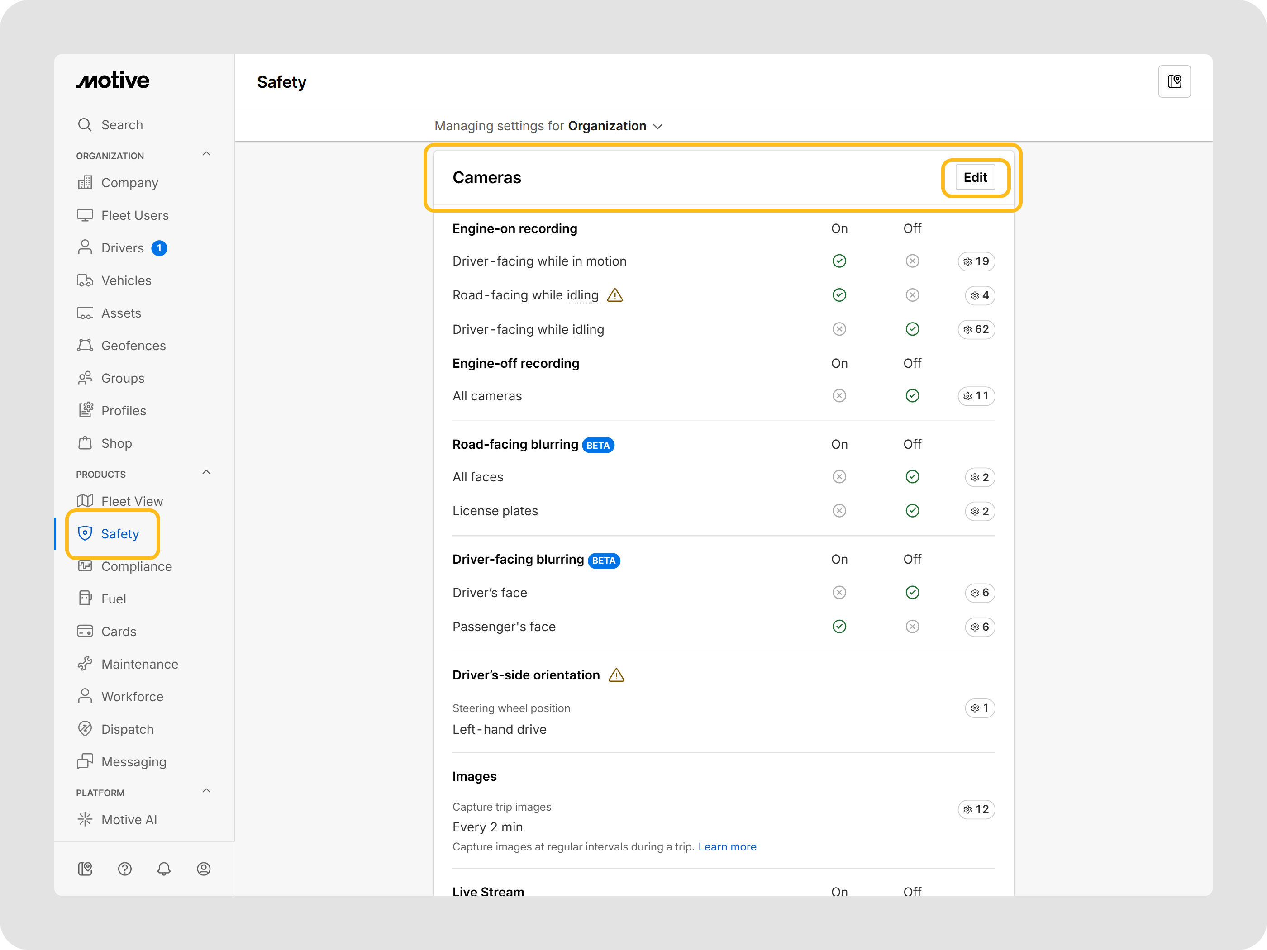This screenshot has height=950, width=1267.
Task: Go to Profiles
Action: (112, 411)
